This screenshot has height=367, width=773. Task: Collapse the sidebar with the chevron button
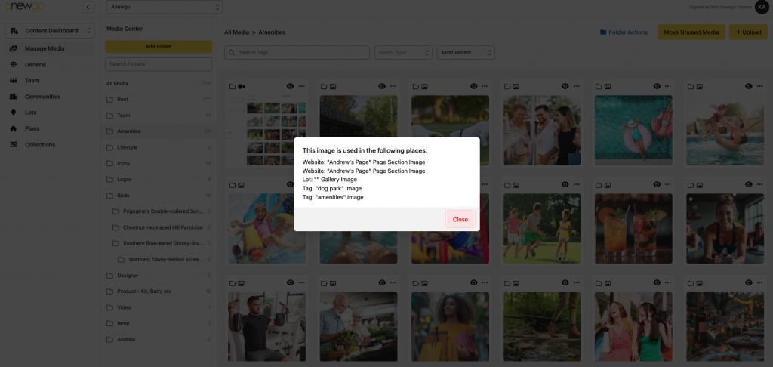click(x=88, y=8)
